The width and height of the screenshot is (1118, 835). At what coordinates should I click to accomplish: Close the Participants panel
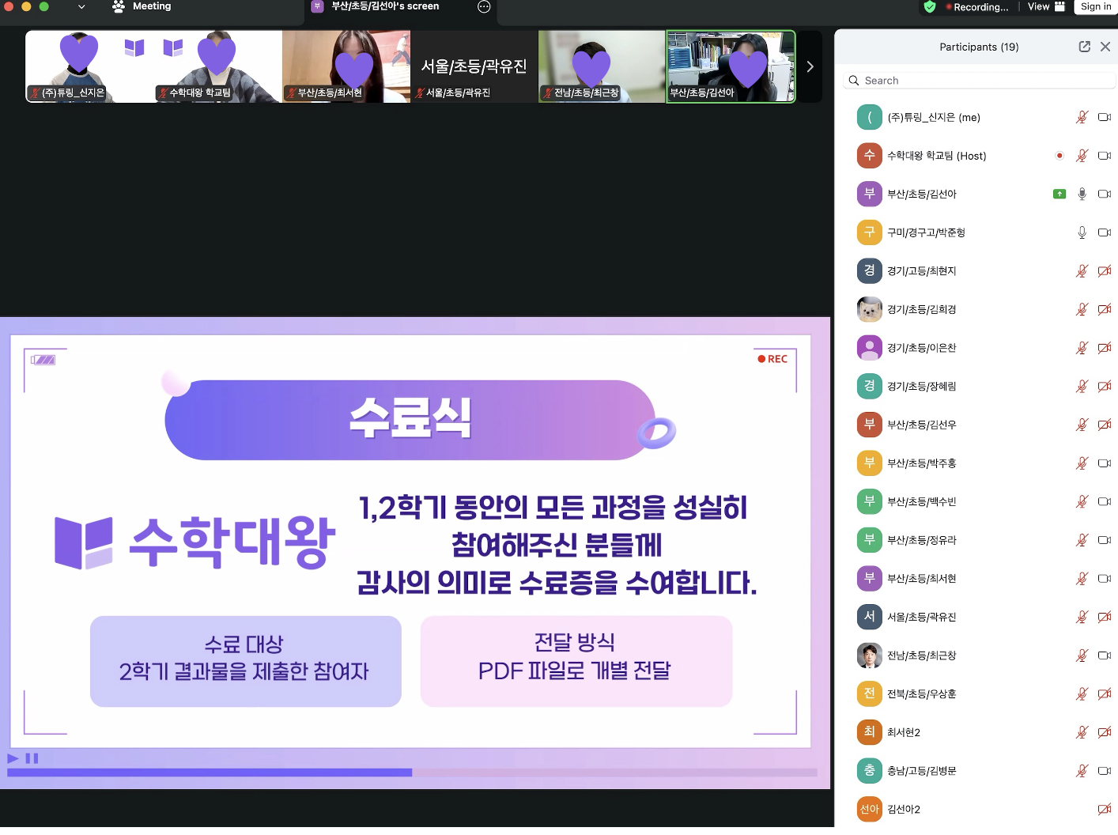(1105, 47)
